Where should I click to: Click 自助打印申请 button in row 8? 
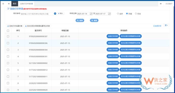[113, 83]
